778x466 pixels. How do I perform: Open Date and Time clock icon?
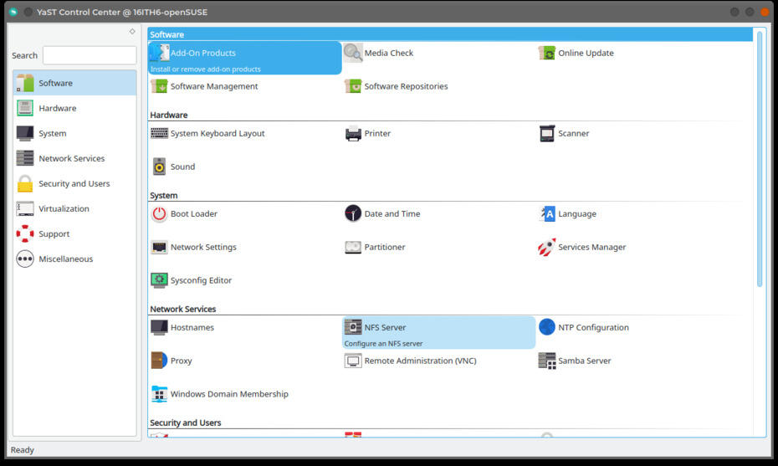[353, 214]
